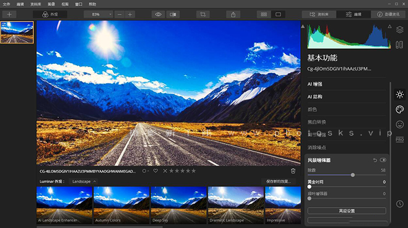The width and height of the screenshot is (408, 228).
Task: Toggle the eye quick preview icon
Action: (158, 15)
